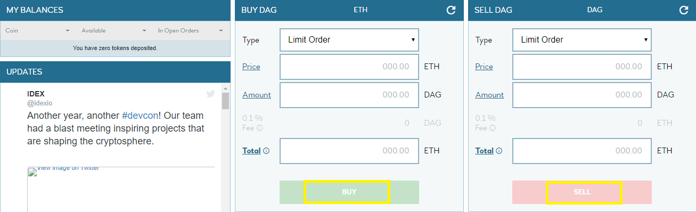Click the Fee info icon in Sell panel
Image resolution: width=696 pixels, height=212 pixels.
(x=493, y=128)
